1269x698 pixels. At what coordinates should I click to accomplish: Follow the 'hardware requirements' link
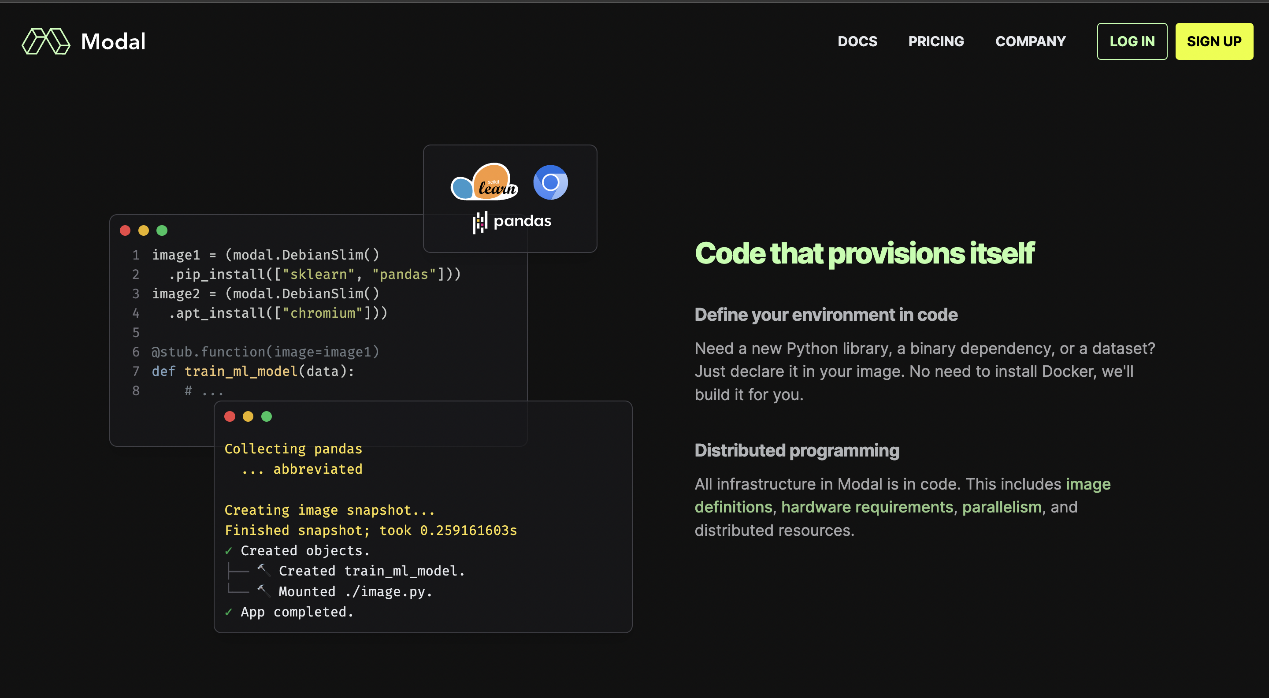(867, 507)
